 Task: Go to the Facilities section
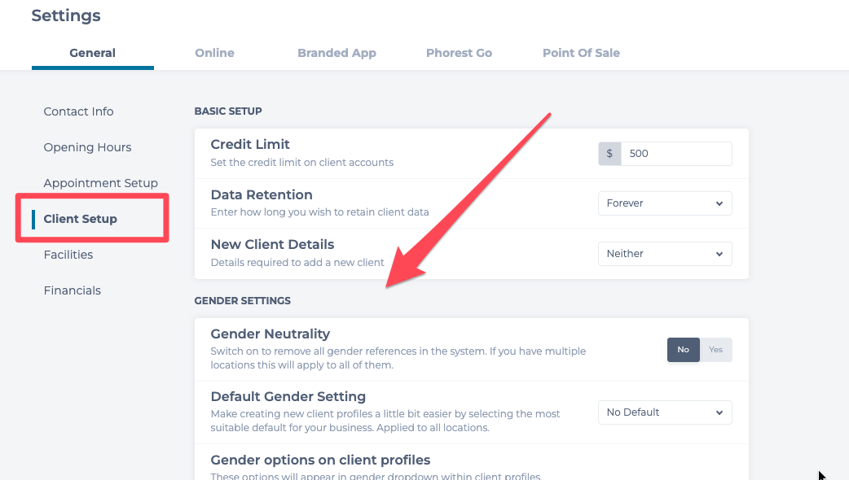point(68,255)
